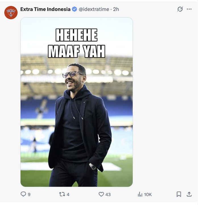Viewport: 199px width, 205px height.
Task: Click the reply count of 9
Action: point(29,194)
